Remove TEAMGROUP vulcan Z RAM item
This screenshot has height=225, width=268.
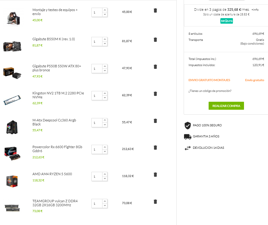(x=155, y=202)
